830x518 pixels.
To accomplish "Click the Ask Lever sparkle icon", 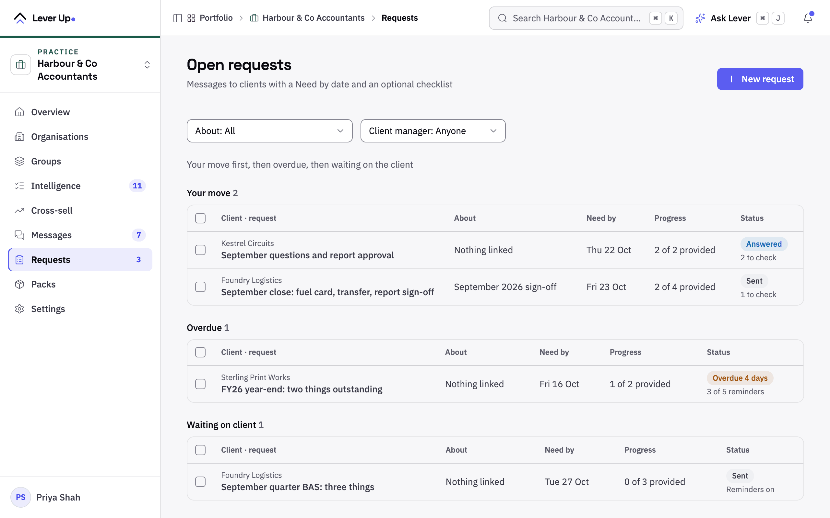I will point(700,18).
